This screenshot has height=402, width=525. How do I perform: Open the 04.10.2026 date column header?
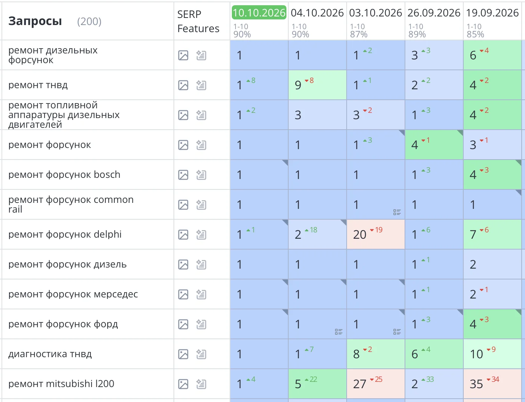317,13
